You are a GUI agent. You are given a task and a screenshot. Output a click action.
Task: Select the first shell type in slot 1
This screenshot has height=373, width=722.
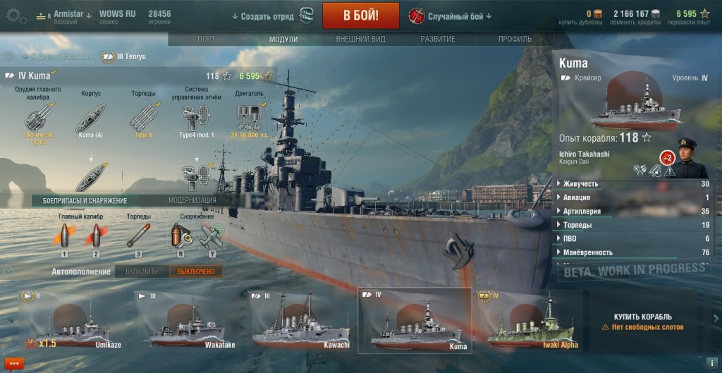64,236
